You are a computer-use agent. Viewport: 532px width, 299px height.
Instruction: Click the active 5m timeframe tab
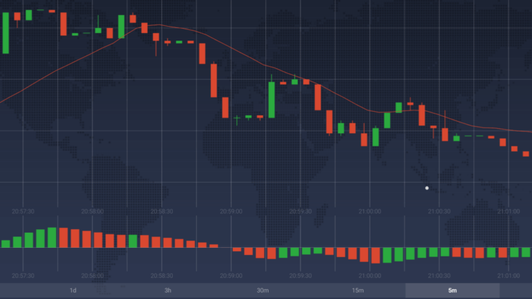[452, 290]
